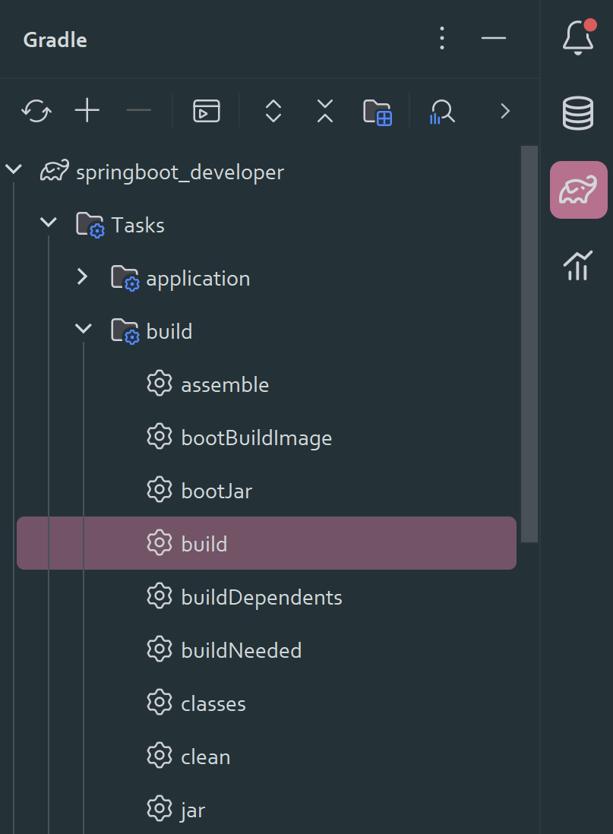Show more toolbar actions chevron
Viewport: 613px width, 834px height.
(x=504, y=112)
